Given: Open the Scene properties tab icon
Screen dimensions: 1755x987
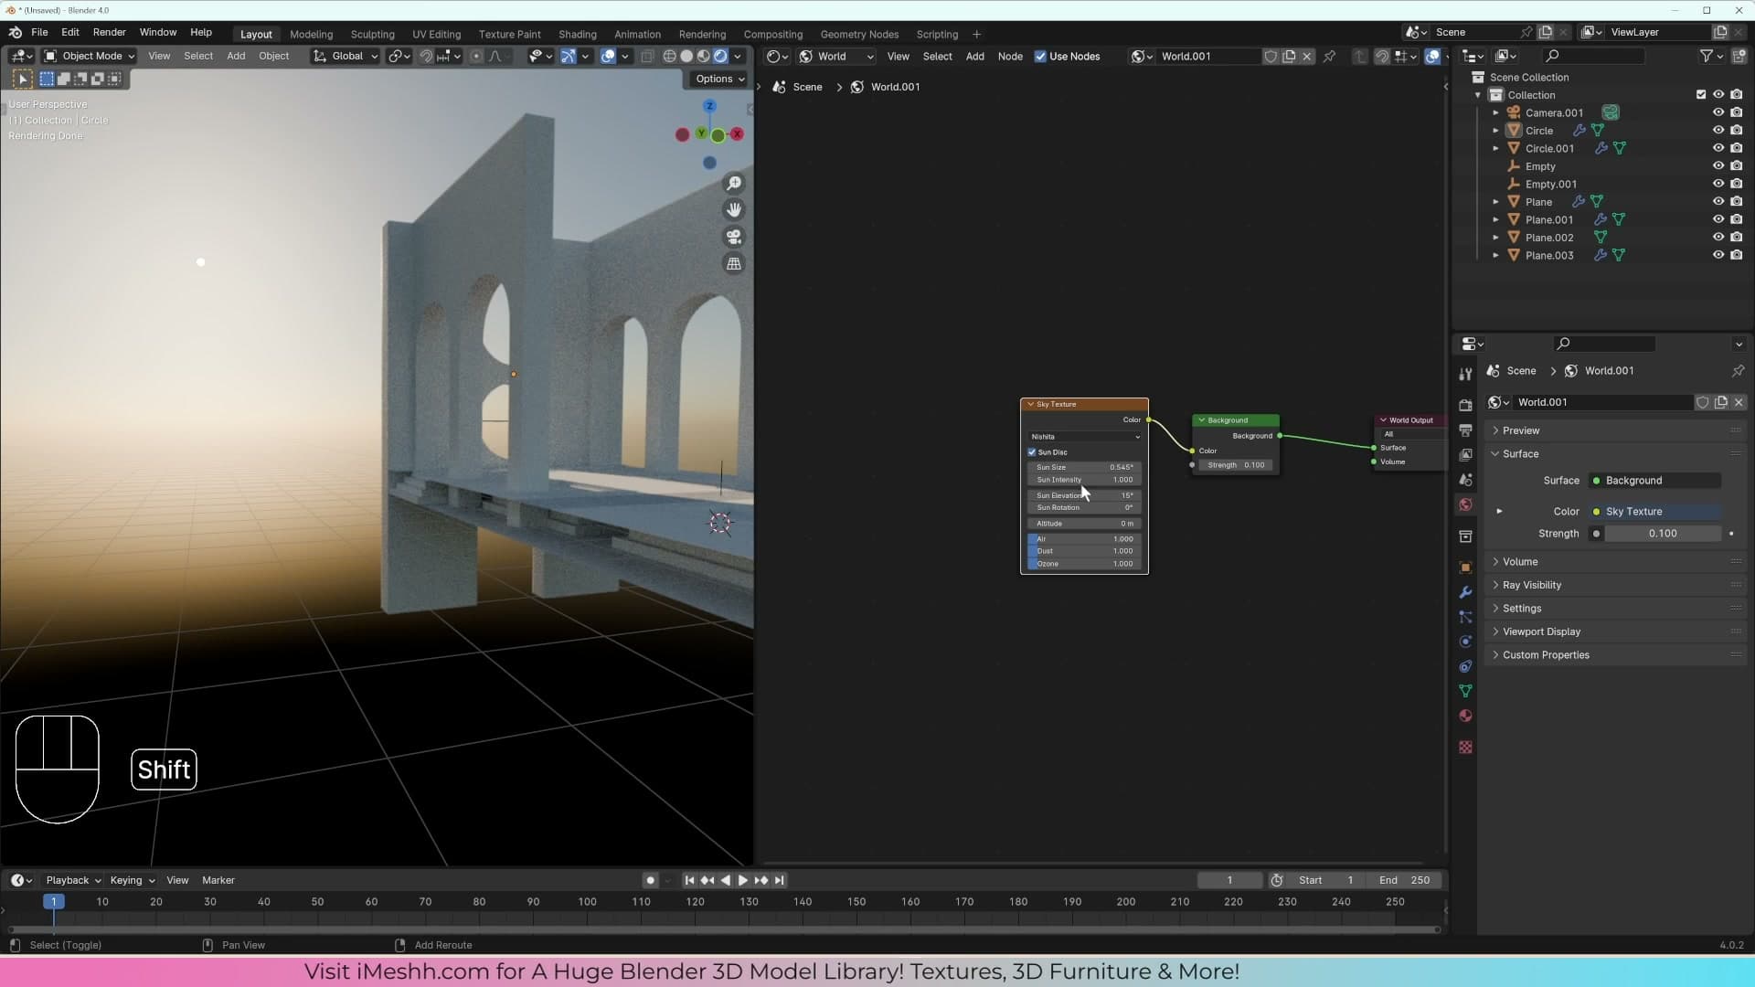Looking at the screenshot, I should (1466, 480).
